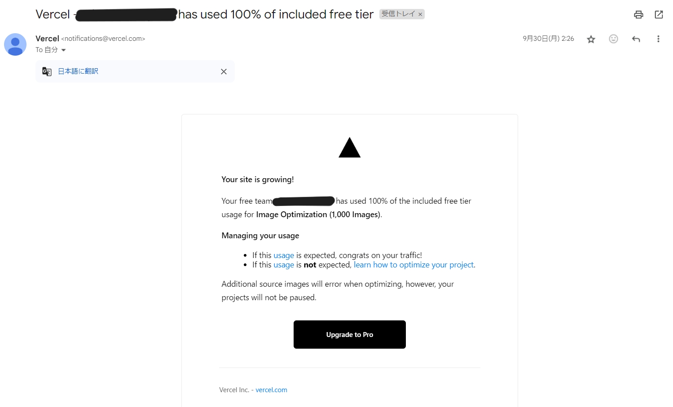The height and width of the screenshot is (407, 673).
Task: Reply using the arrow icon
Action: click(x=636, y=39)
